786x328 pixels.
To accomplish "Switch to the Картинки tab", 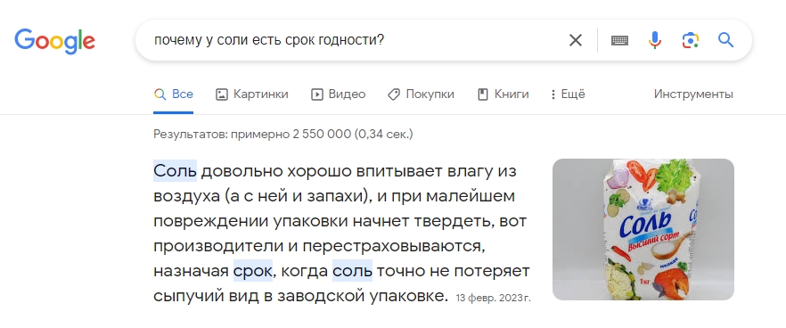I will click(251, 94).
